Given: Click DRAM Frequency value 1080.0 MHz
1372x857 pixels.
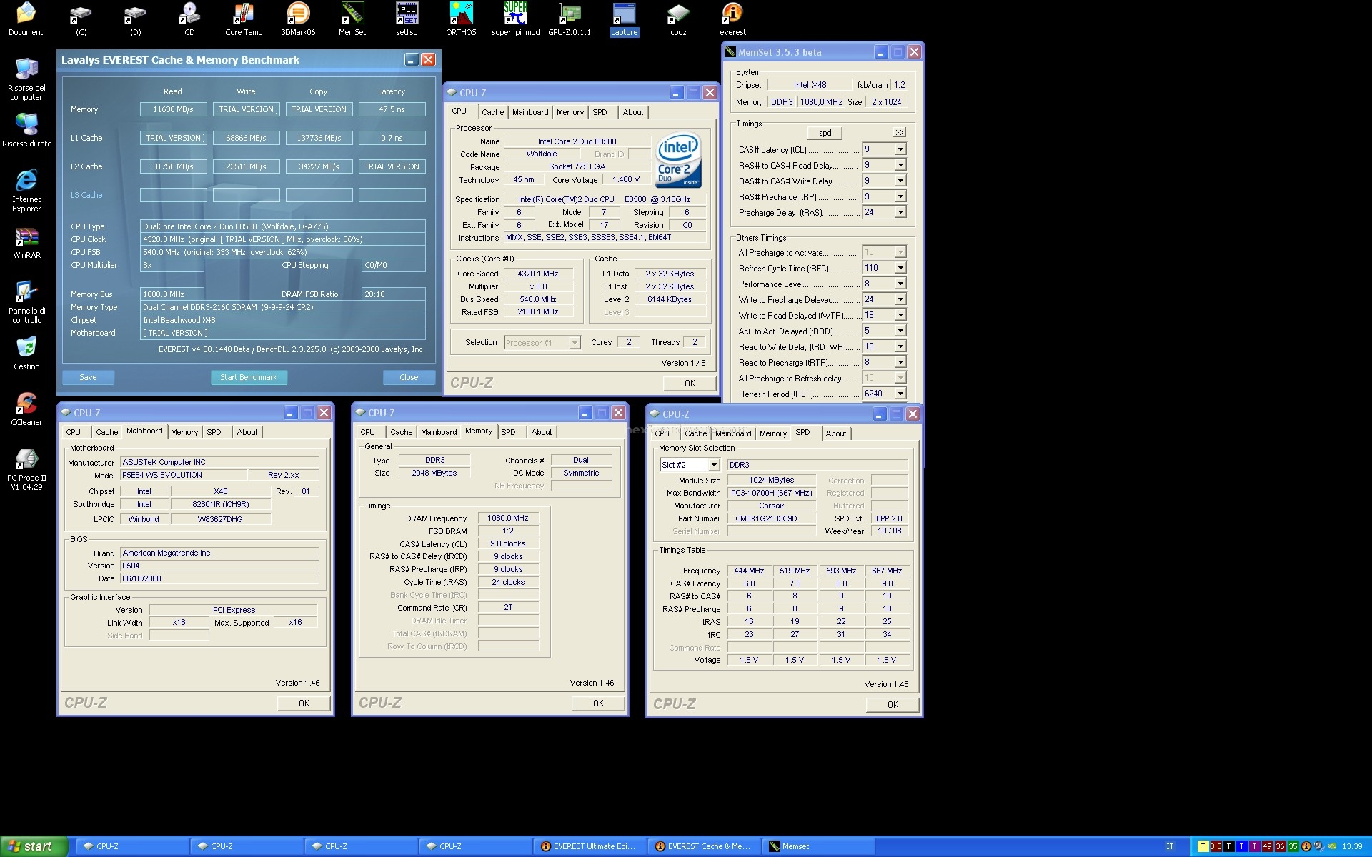Looking at the screenshot, I should tap(508, 518).
